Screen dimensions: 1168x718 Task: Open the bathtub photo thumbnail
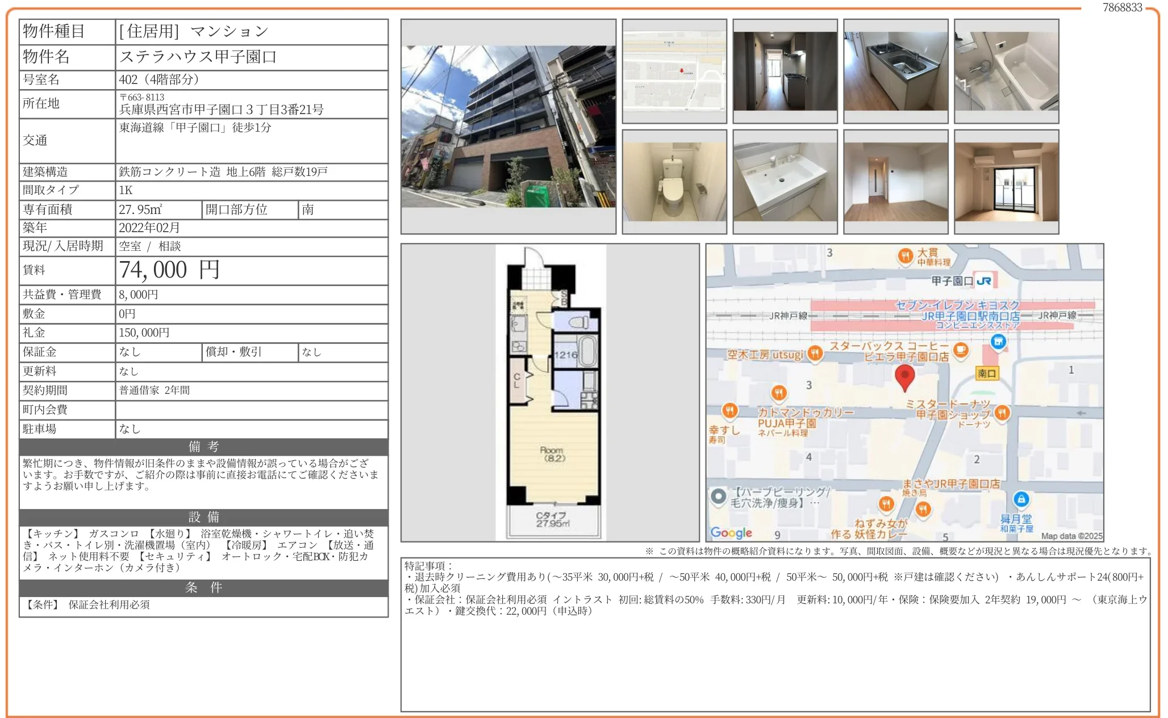pos(1006,72)
